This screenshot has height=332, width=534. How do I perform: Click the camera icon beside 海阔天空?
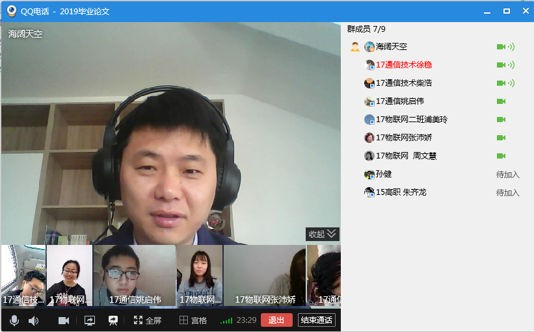[501, 47]
